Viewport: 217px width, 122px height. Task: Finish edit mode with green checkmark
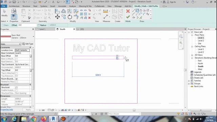(x=128, y=17)
